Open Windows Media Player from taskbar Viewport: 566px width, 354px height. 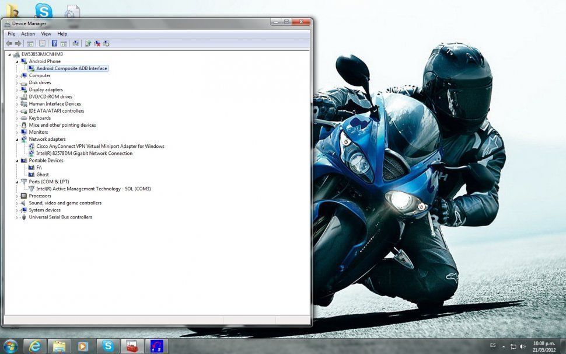83,346
